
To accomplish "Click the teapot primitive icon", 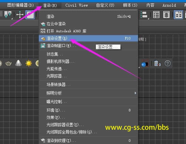I will [x=8, y=63].
